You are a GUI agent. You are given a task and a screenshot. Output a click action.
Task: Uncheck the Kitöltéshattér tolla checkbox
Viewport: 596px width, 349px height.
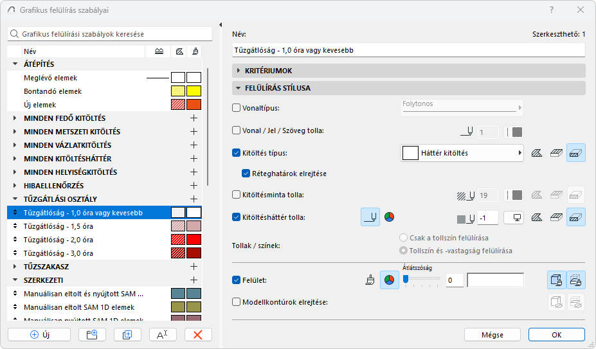[237, 217]
